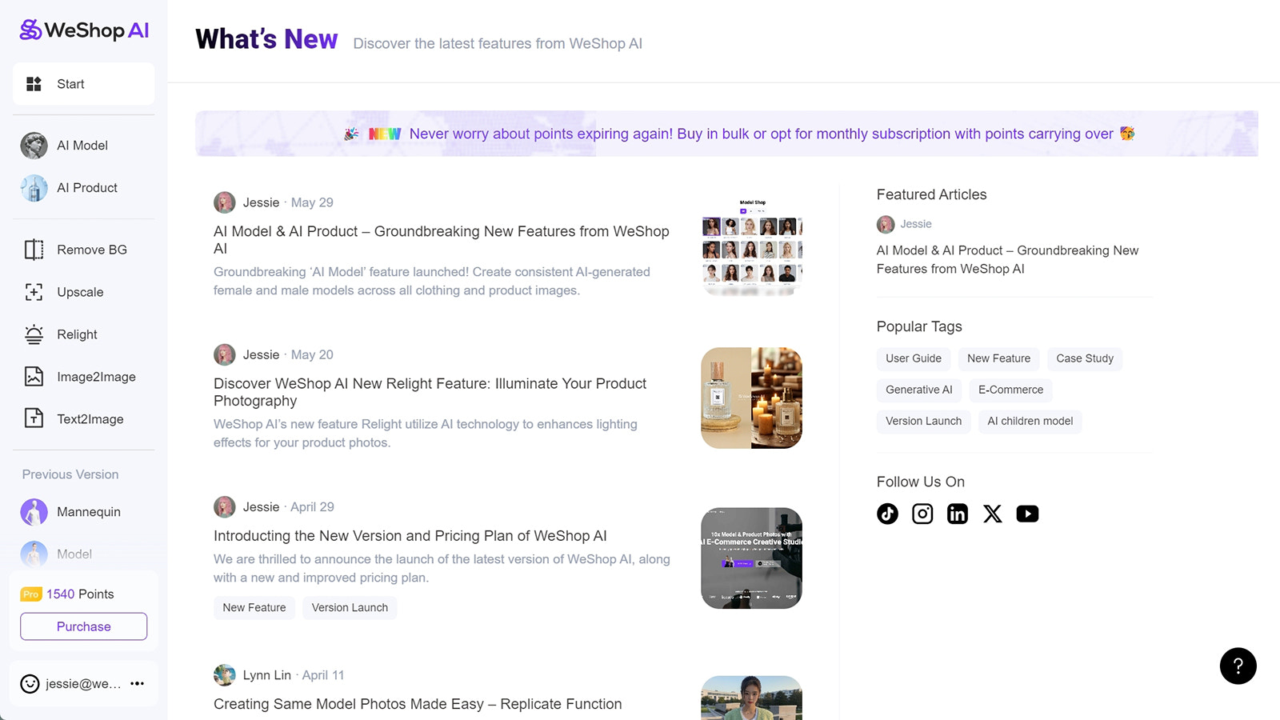Image resolution: width=1280 pixels, height=720 pixels.
Task: Click Lynn Lin's avatar
Action: [225, 675]
